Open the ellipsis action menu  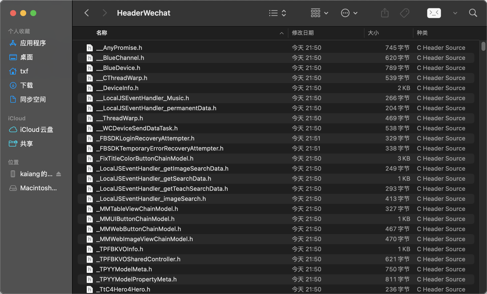pos(349,13)
